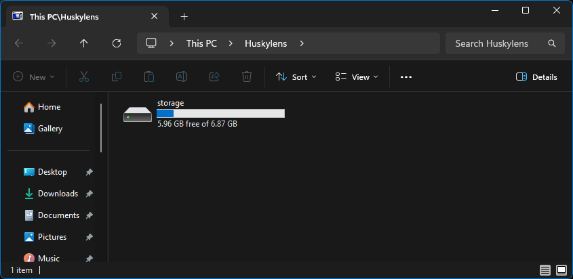Click the Rename icon
The height and width of the screenshot is (279, 573).
182,77
